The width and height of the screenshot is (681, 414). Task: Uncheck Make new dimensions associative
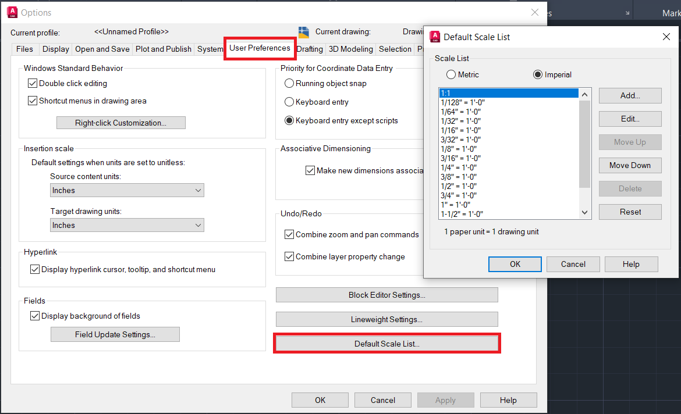point(311,170)
